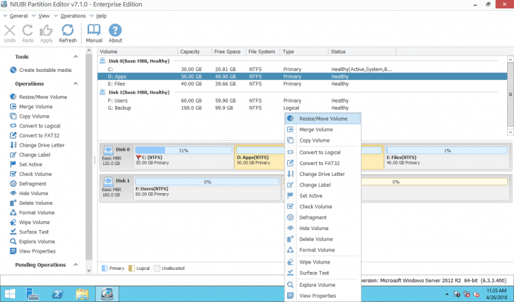The width and height of the screenshot is (514, 302).
Task: Collapse the Tools section chevron
Action: (x=75, y=57)
